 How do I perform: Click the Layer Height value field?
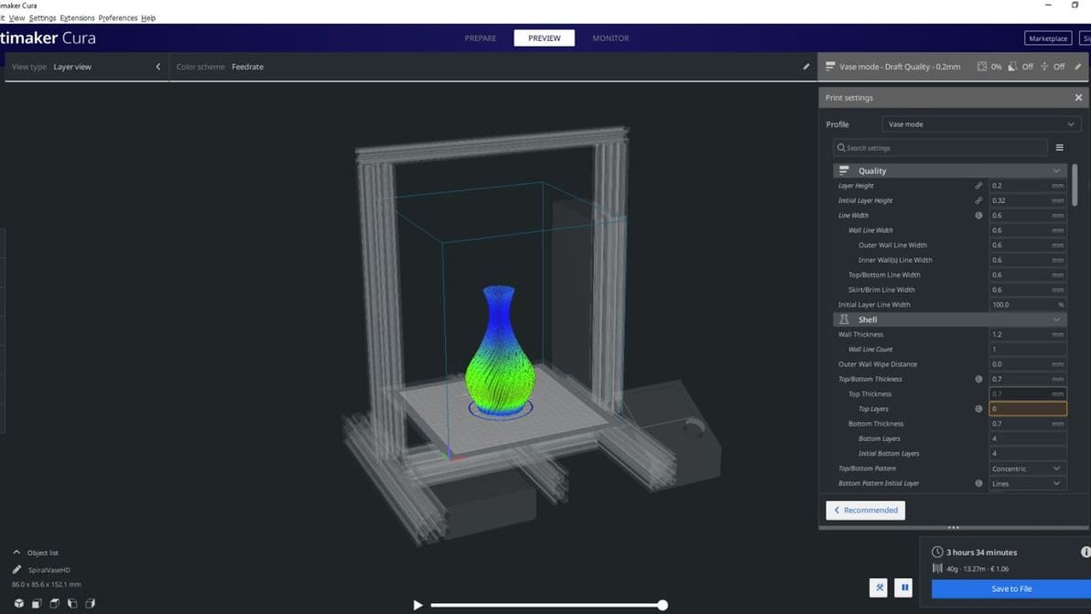[1028, 186]
